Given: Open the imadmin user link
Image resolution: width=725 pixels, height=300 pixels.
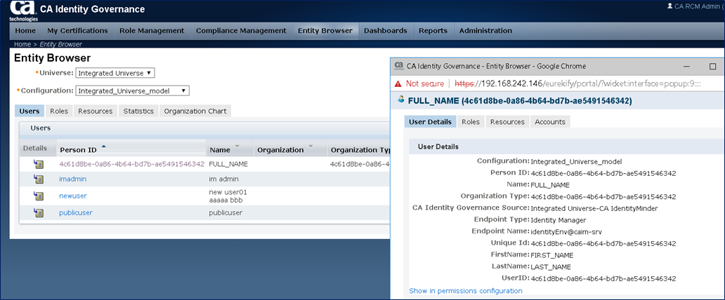Looking at the screenshot, I should (72, 179).
